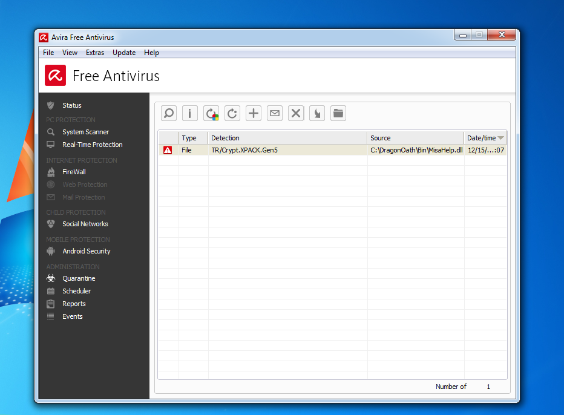Click the flame toolbar icon
This screenshot has width=564, height=415.
pos(317,113)
